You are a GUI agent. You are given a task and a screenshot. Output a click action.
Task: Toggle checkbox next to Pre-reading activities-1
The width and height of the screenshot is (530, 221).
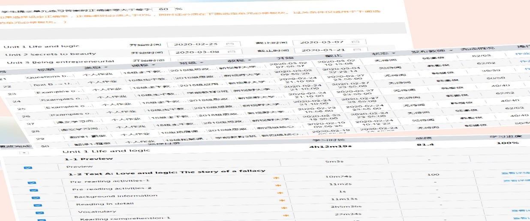32,183
